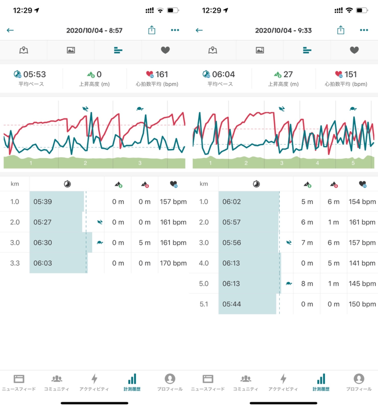Go back from the 9:33 workout screen
This screenshot has height=408, width=378.
[x=199, y=30]
